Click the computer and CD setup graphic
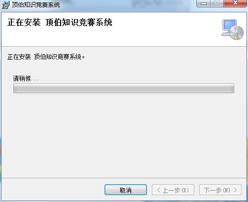This screenshot has height=202, width=248. [232, 30]
